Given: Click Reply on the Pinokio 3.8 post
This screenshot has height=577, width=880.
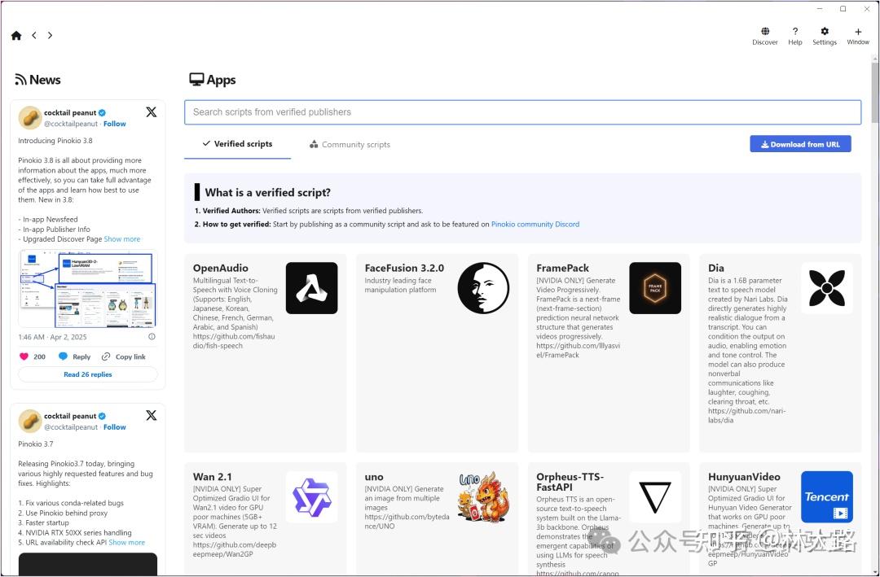Looking at the screenshot, I should click(x=75, y=356).
